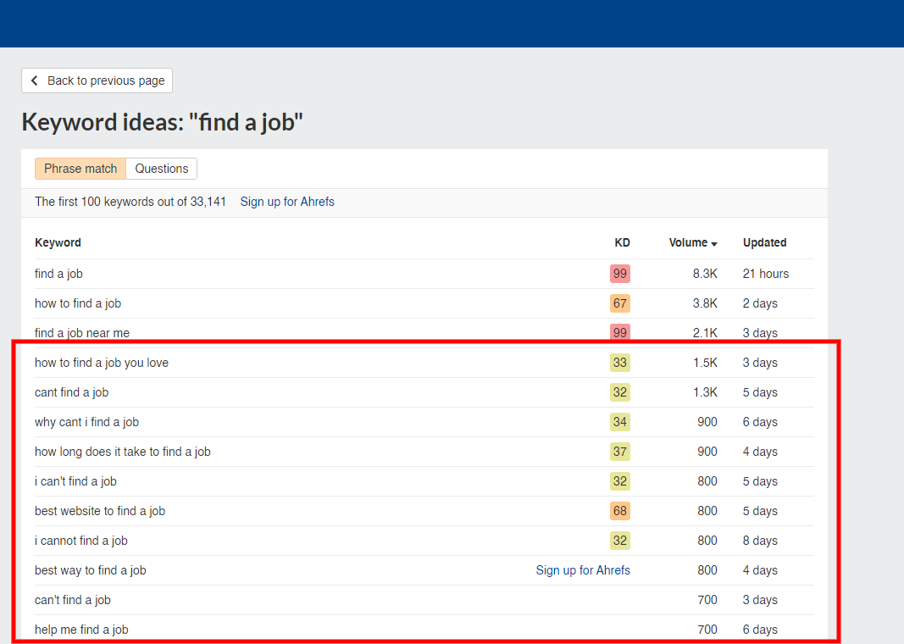This screenshot has width=904, height=644.
Task: Open the Sign up for Ahrefs header link
Action: [287, 202]
